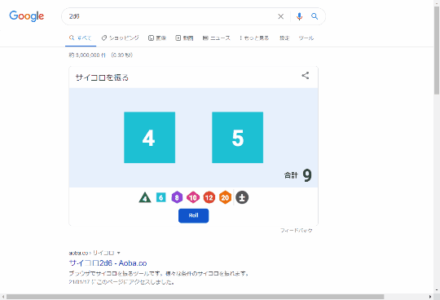The image size is (440, 300).
Task: Click the vertical scrollbar thumb
Action: 437,51
